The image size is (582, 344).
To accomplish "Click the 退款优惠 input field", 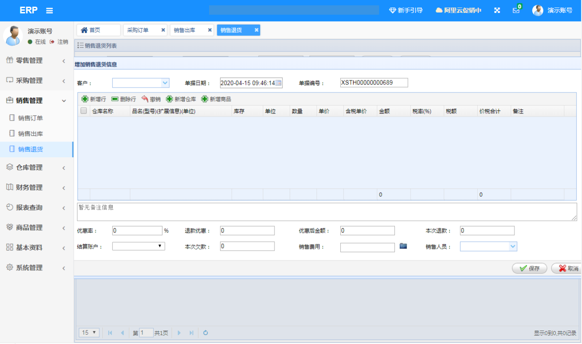I will pos(247,231).
